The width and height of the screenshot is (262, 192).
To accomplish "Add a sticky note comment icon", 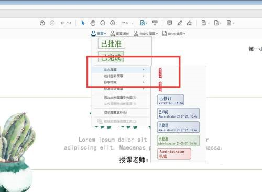I will [169, 23].
